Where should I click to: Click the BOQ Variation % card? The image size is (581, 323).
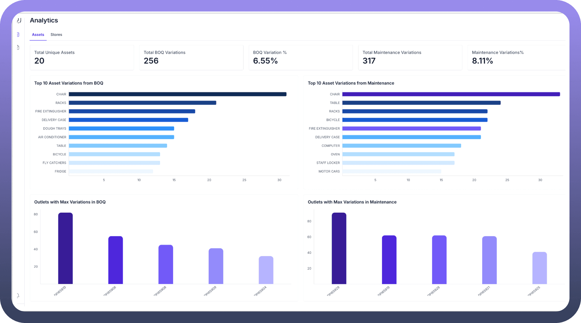point(301,57)
